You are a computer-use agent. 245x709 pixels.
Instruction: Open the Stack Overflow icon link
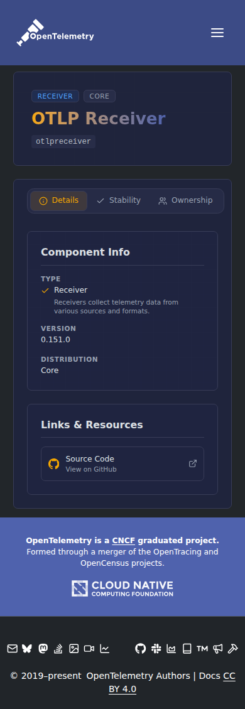click(58, 649)
